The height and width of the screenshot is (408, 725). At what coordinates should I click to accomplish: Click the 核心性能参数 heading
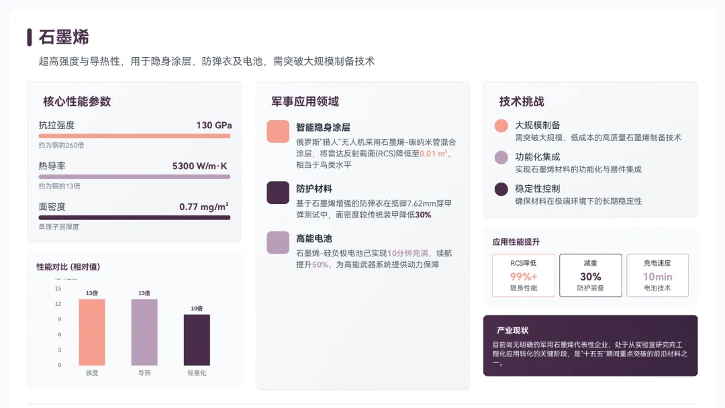[x=77, y=101]
